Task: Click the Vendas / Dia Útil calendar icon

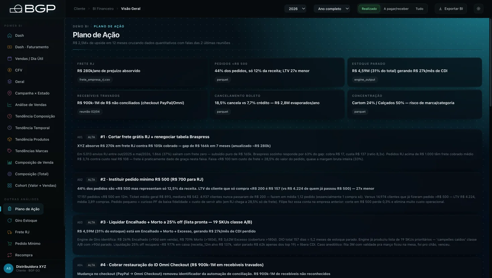Action: 10,58
